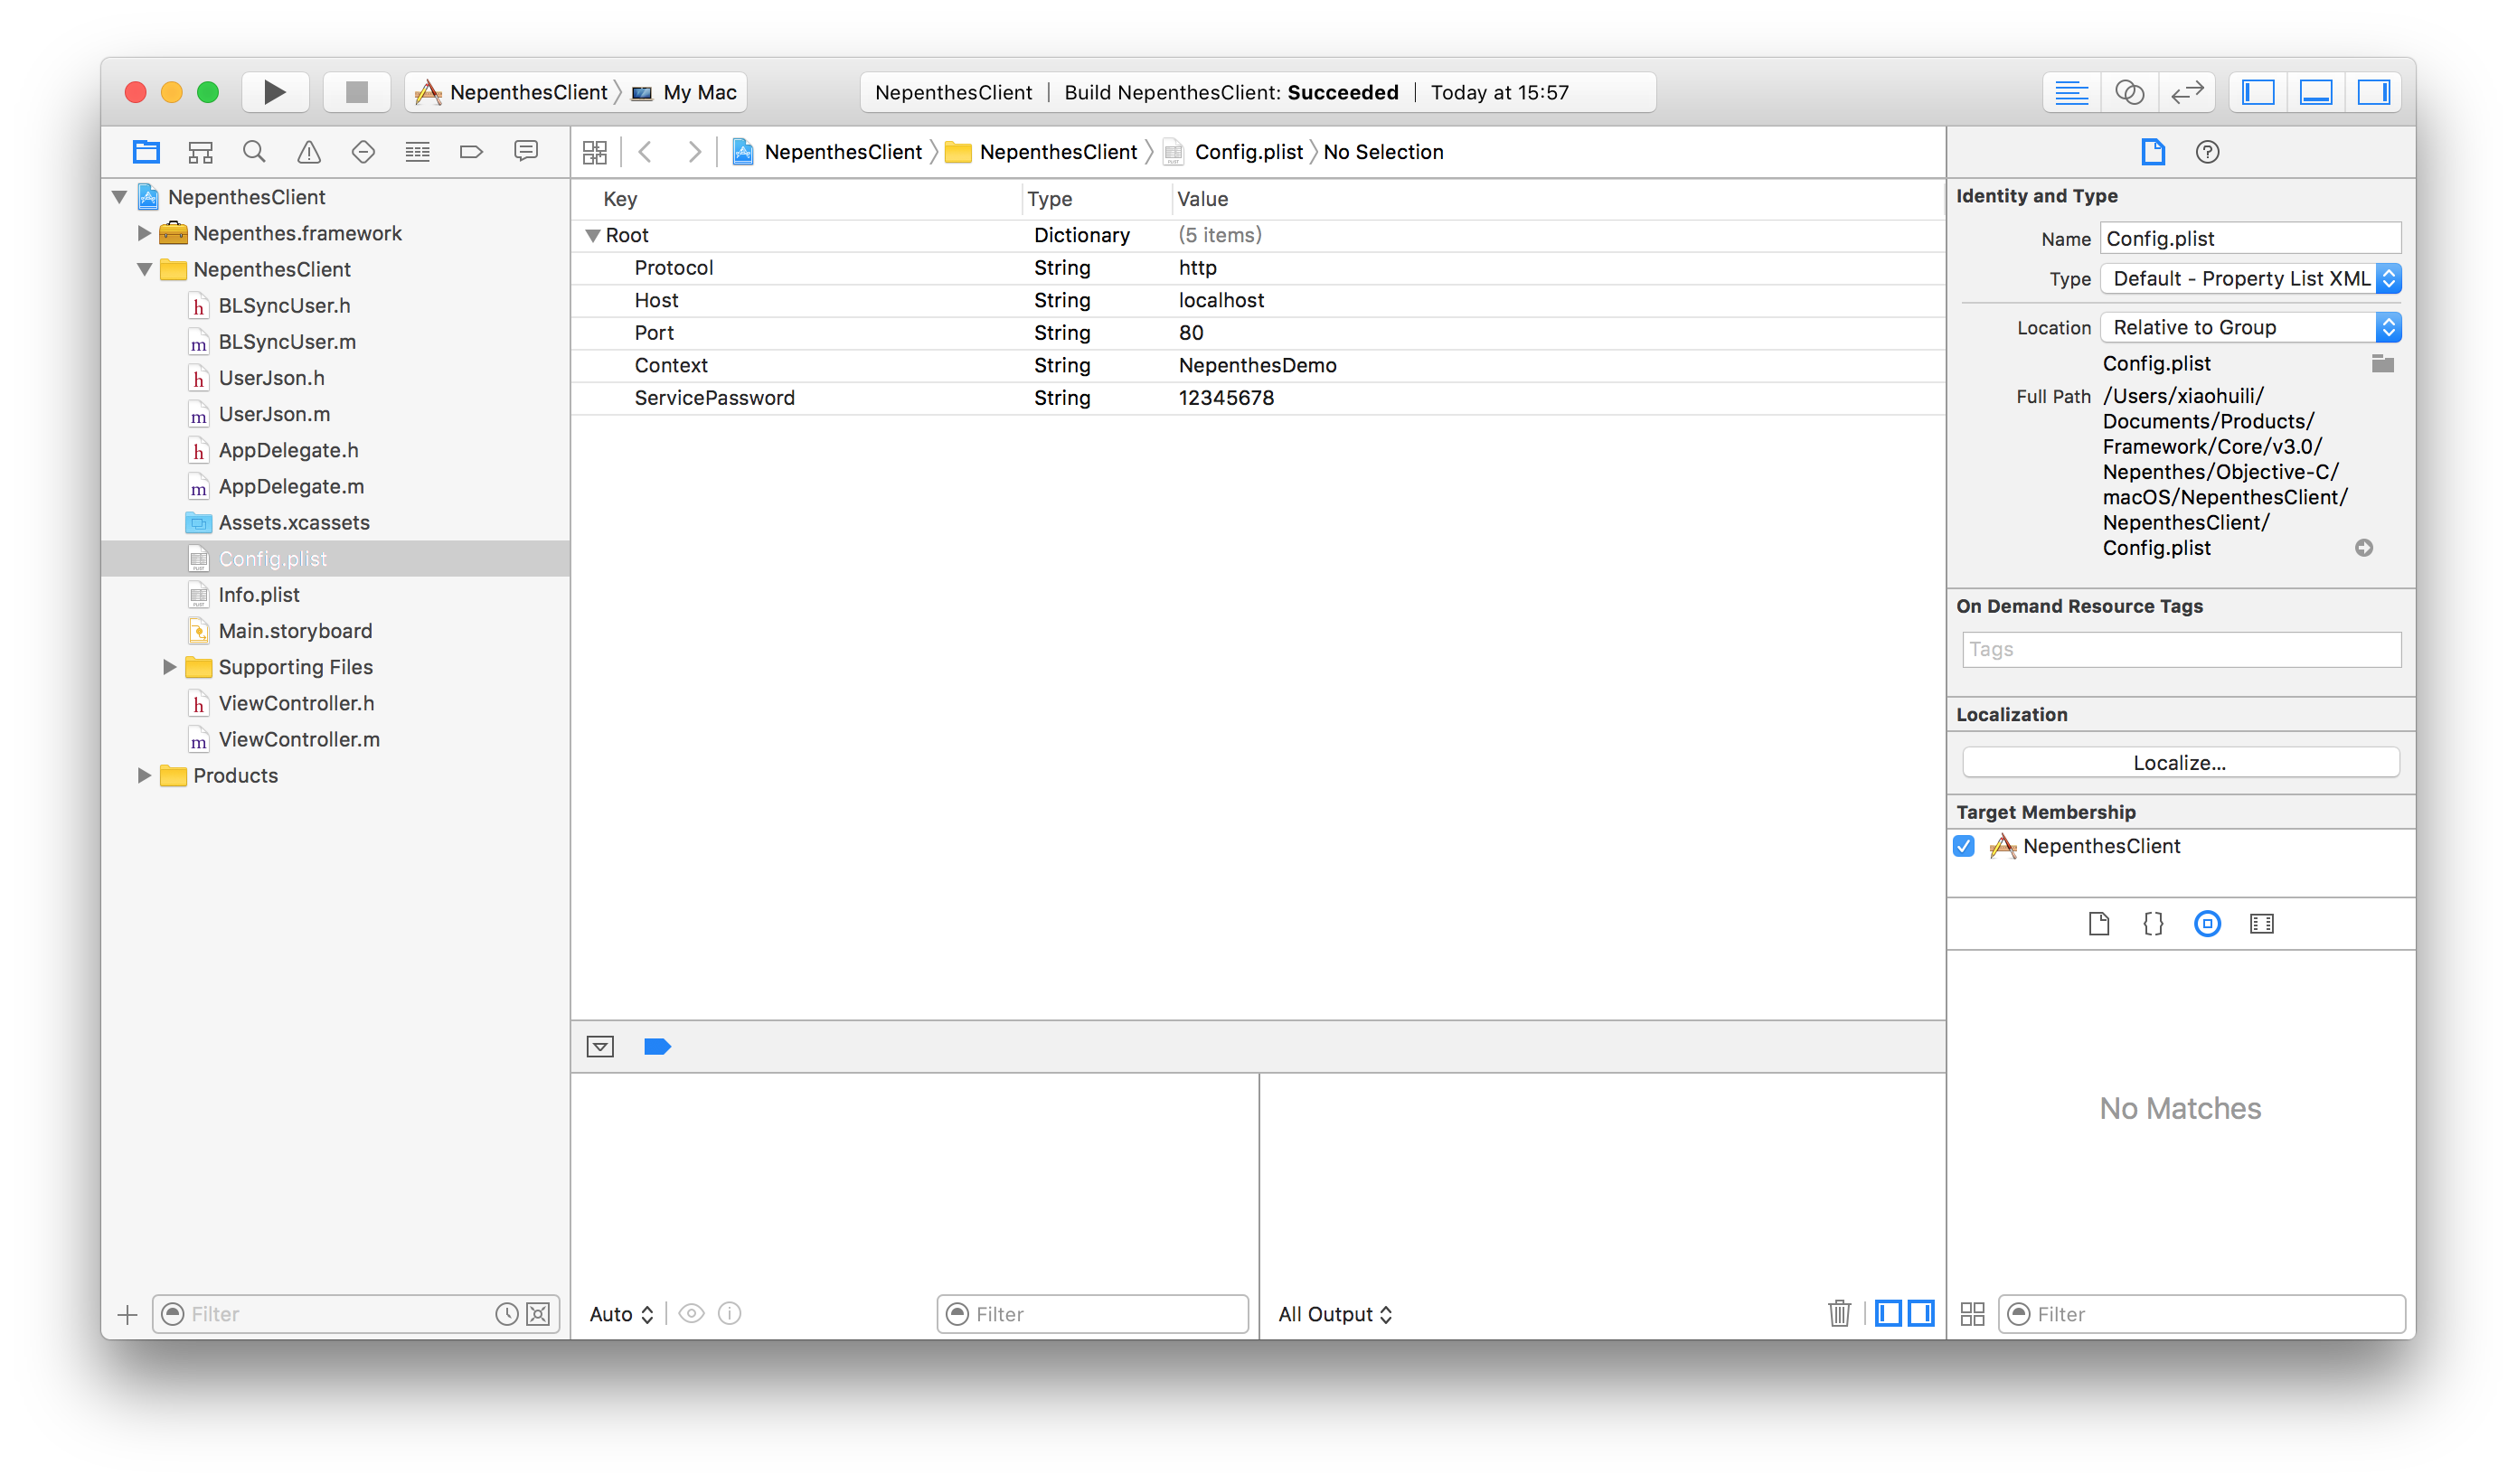This screenshot has height=1484, width=2517.
Task: Click the NepenthesClient folder breadcrumb
Action: coord(1042,152)
